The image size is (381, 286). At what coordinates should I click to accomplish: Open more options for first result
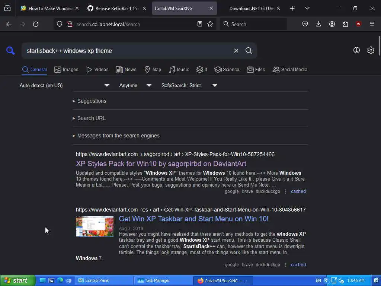click(x=285, y=191)
